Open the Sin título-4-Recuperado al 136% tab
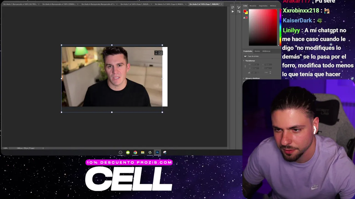Screen dimensions: 355x199 click(59, 4)
